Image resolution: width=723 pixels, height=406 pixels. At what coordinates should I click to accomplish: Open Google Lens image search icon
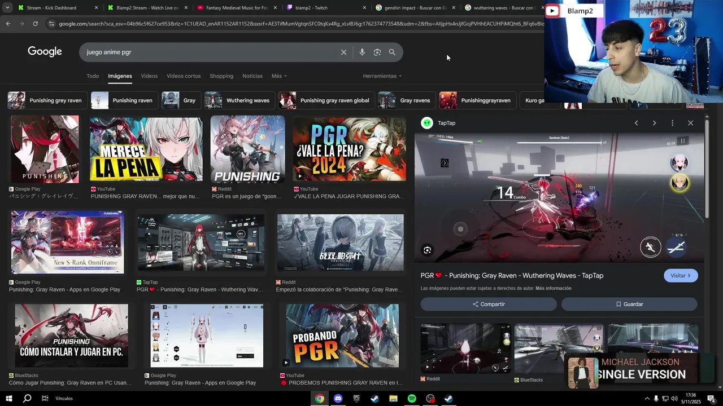[377, 52]
